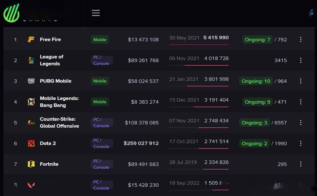This screenshot has width=317, height=196.
Task: Click Counter-Strike peak viewers bar 2 748 434
Action: 216,121
